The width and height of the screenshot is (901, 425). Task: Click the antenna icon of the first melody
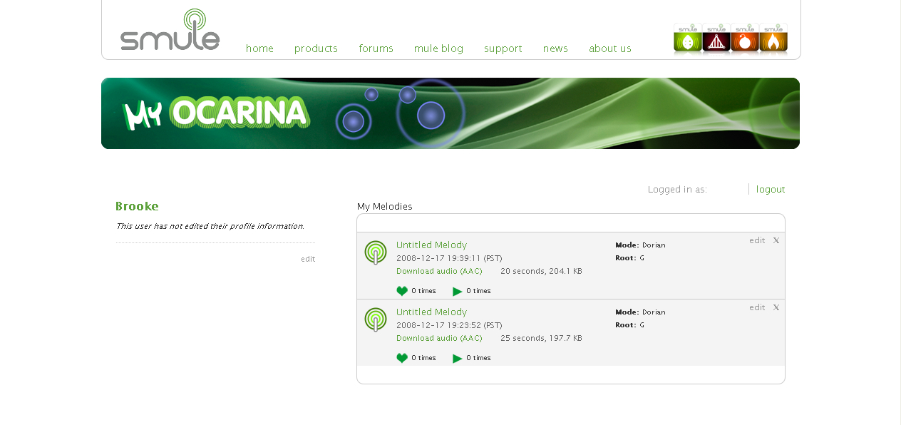(376, 252)
